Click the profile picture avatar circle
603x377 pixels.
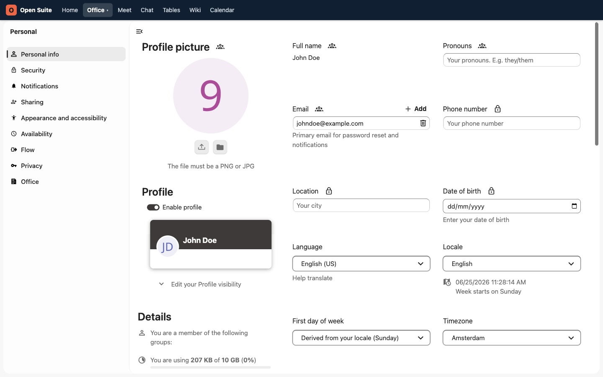point(211,96)
